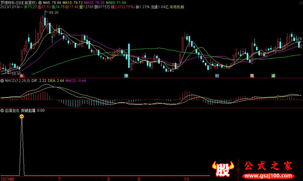Click month 9 on the time axis
This screenshot has width=303, height=181.
tap(139, 179)
